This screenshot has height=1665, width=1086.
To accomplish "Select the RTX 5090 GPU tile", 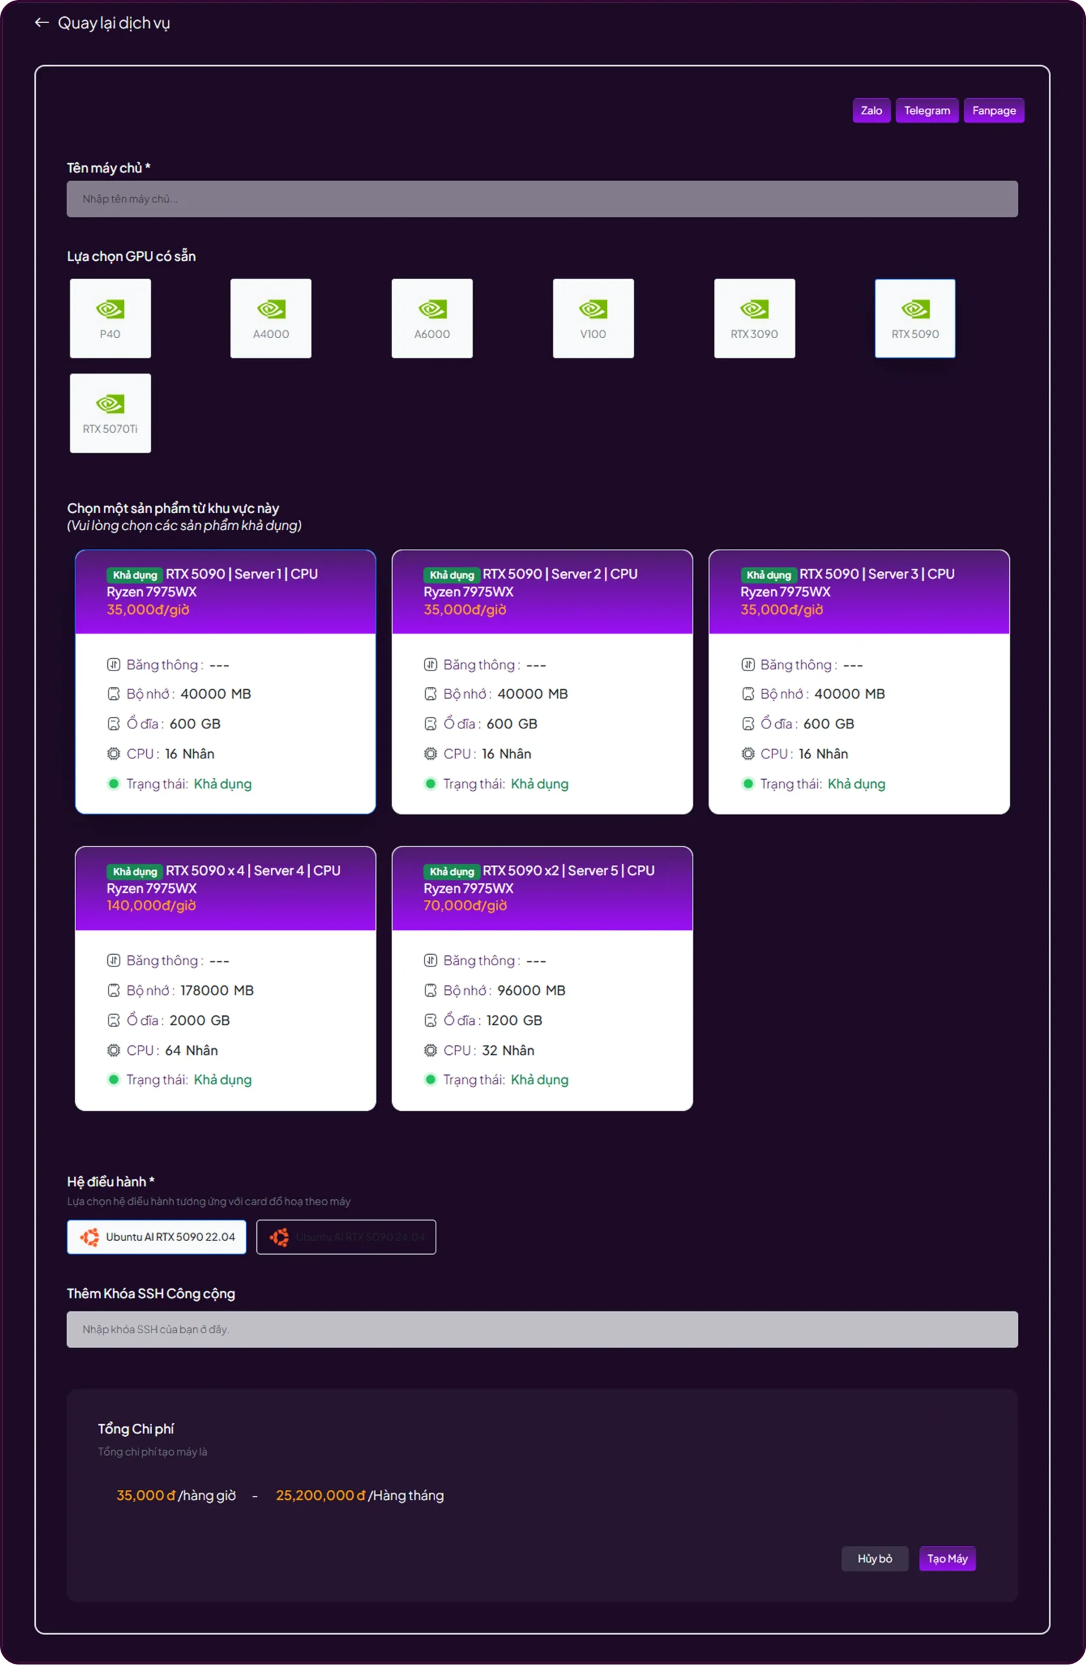I will pyautogui.click(x=915, y=318).
